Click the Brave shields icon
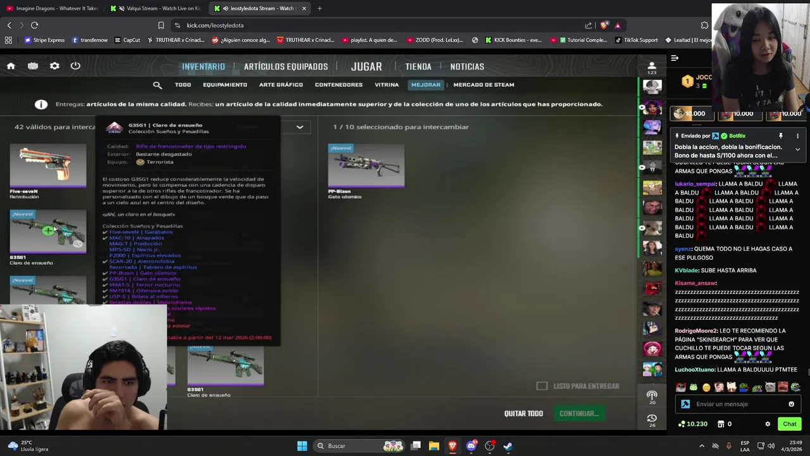The width and height of the screenshot is (810, 456). click(x=604, y=25)
